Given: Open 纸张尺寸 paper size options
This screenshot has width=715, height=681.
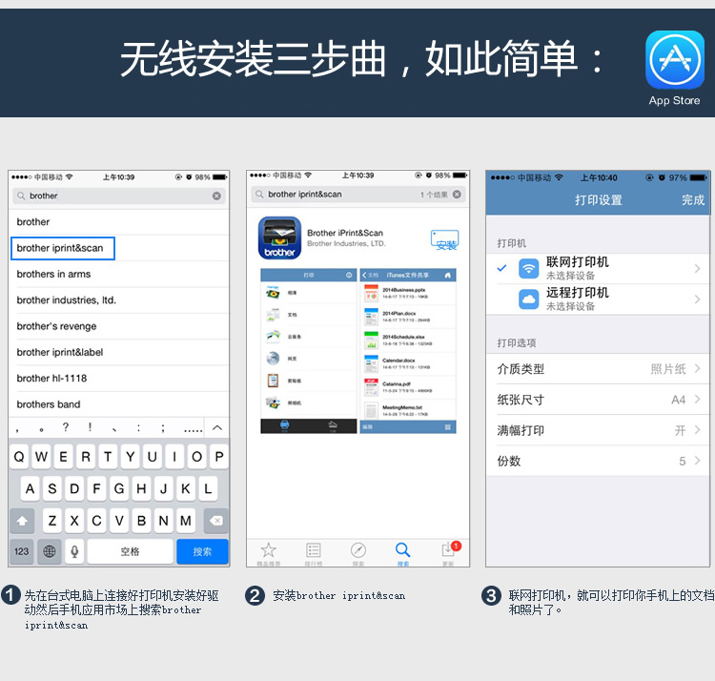Looking at the screenshot, I should (x=598, y=400).
